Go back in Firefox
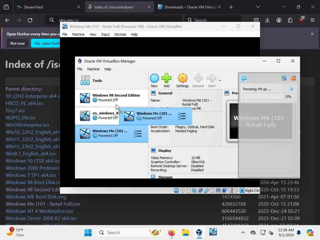Screen dimensions: 320x240 [7, 20]
